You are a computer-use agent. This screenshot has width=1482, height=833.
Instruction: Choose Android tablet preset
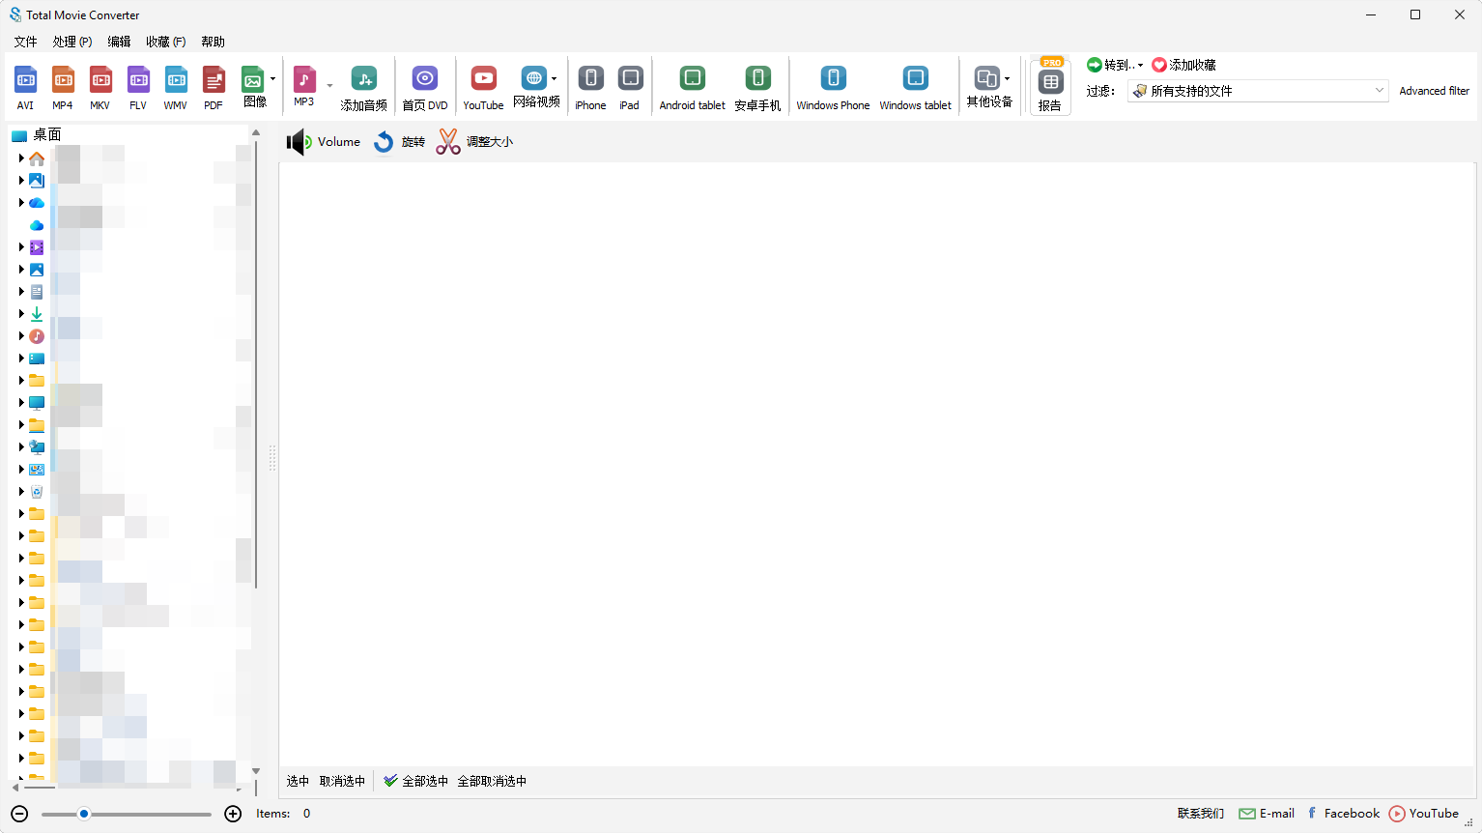(693, 88)
